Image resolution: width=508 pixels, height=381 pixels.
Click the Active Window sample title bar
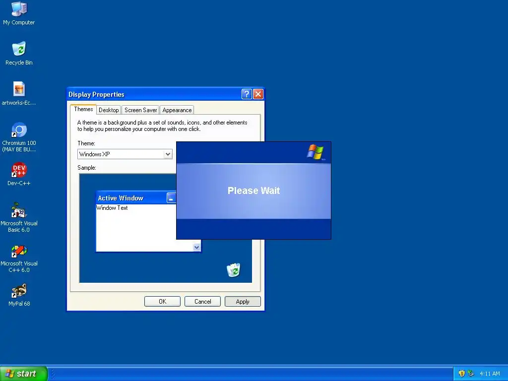[x=136, y=198]
